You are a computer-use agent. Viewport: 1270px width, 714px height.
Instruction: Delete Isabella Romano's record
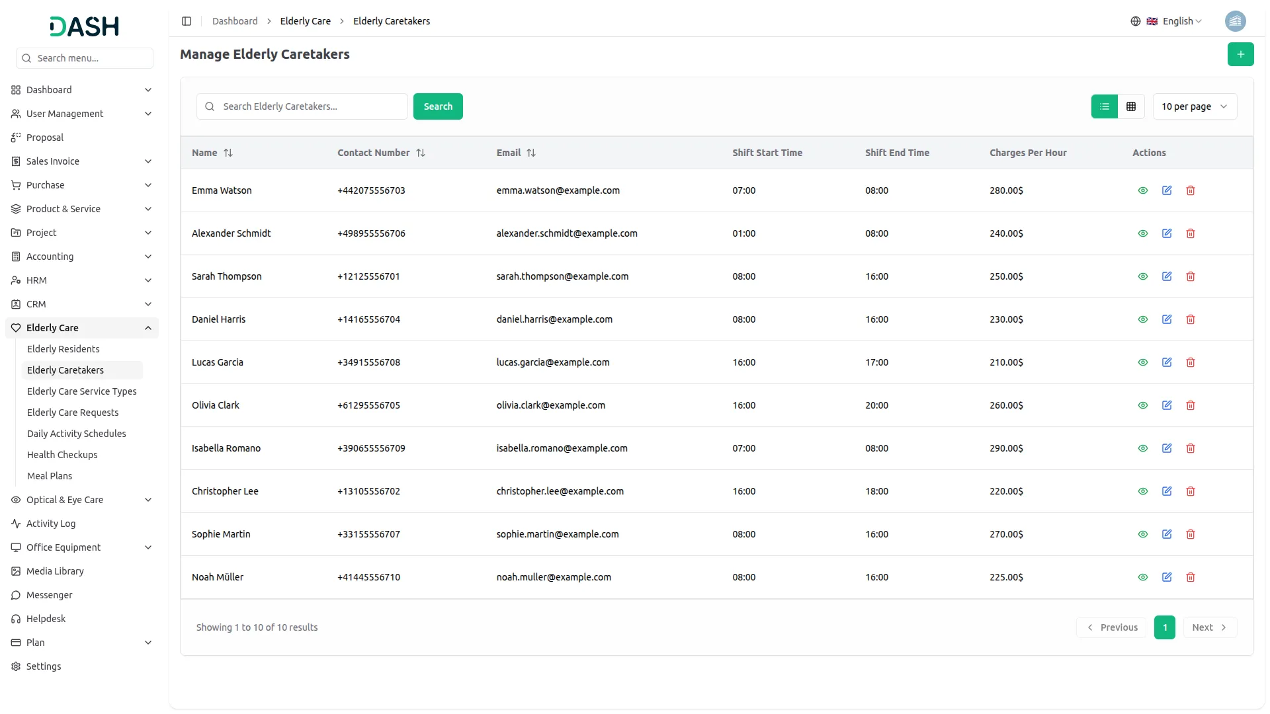(x=1191, y=448)
